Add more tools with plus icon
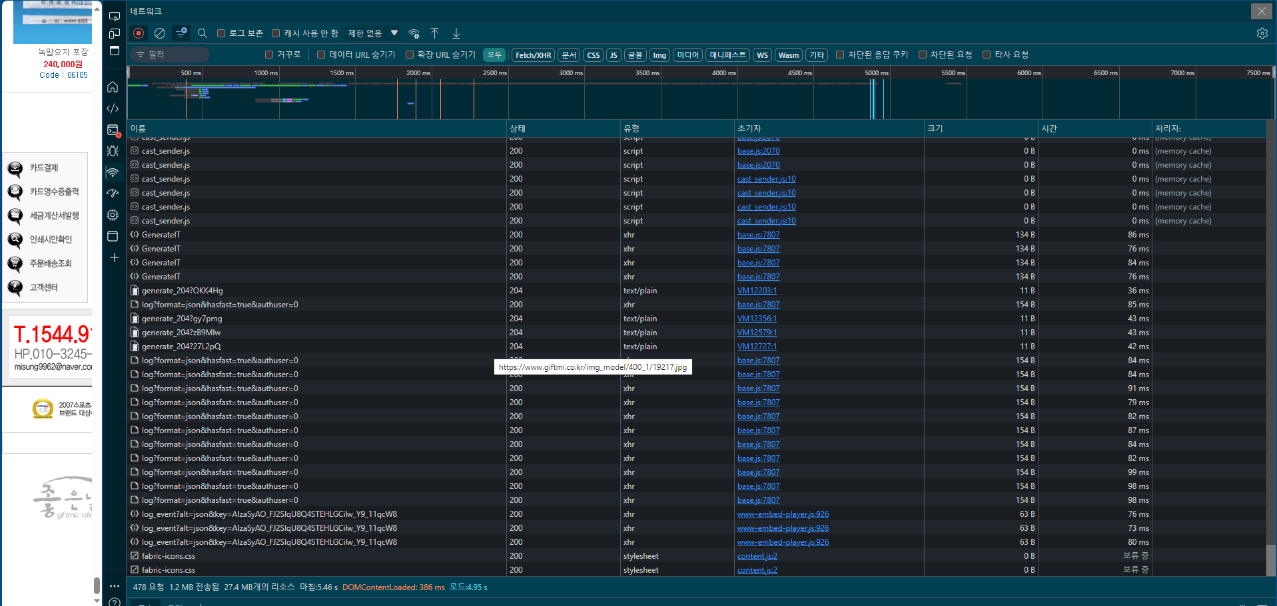Screen dimensions: 1277x606 click(x=114, y=257)
